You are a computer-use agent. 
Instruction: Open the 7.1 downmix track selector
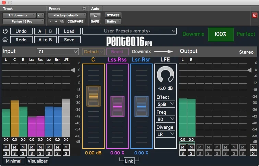pyautogui.click(x=19, y=15)
